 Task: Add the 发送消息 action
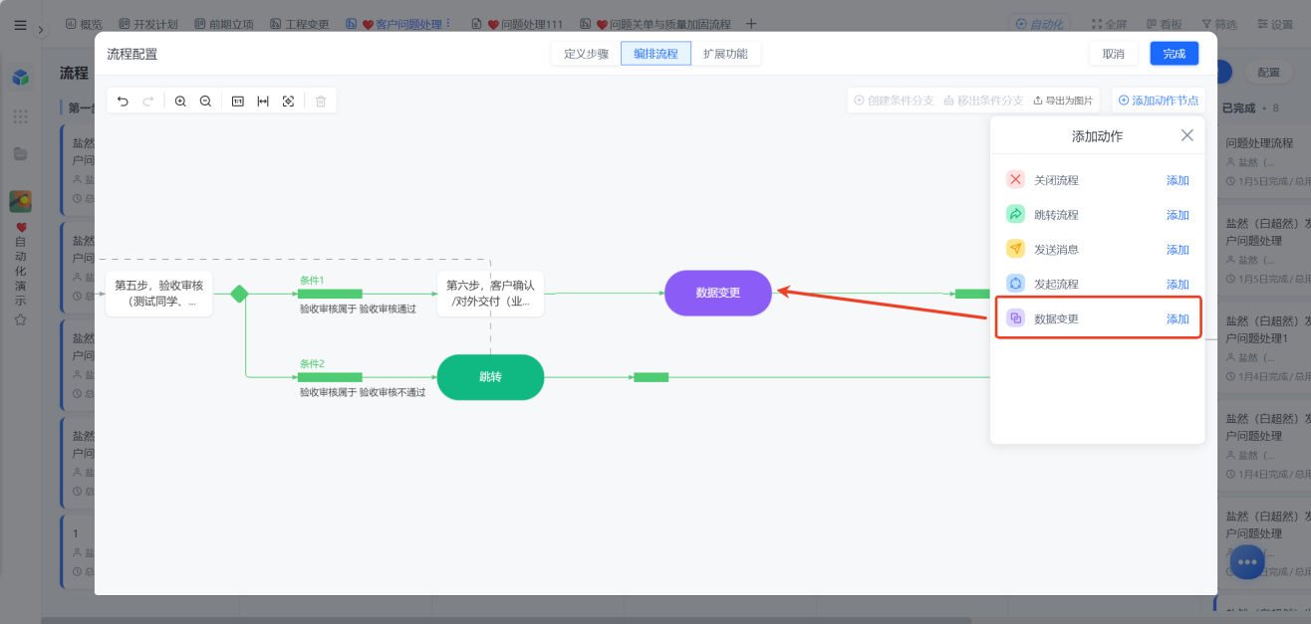click(x=1178, y=250)
